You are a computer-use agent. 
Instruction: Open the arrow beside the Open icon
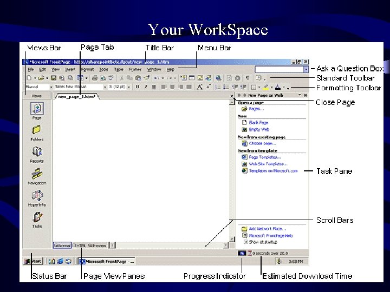click(47, 78)
